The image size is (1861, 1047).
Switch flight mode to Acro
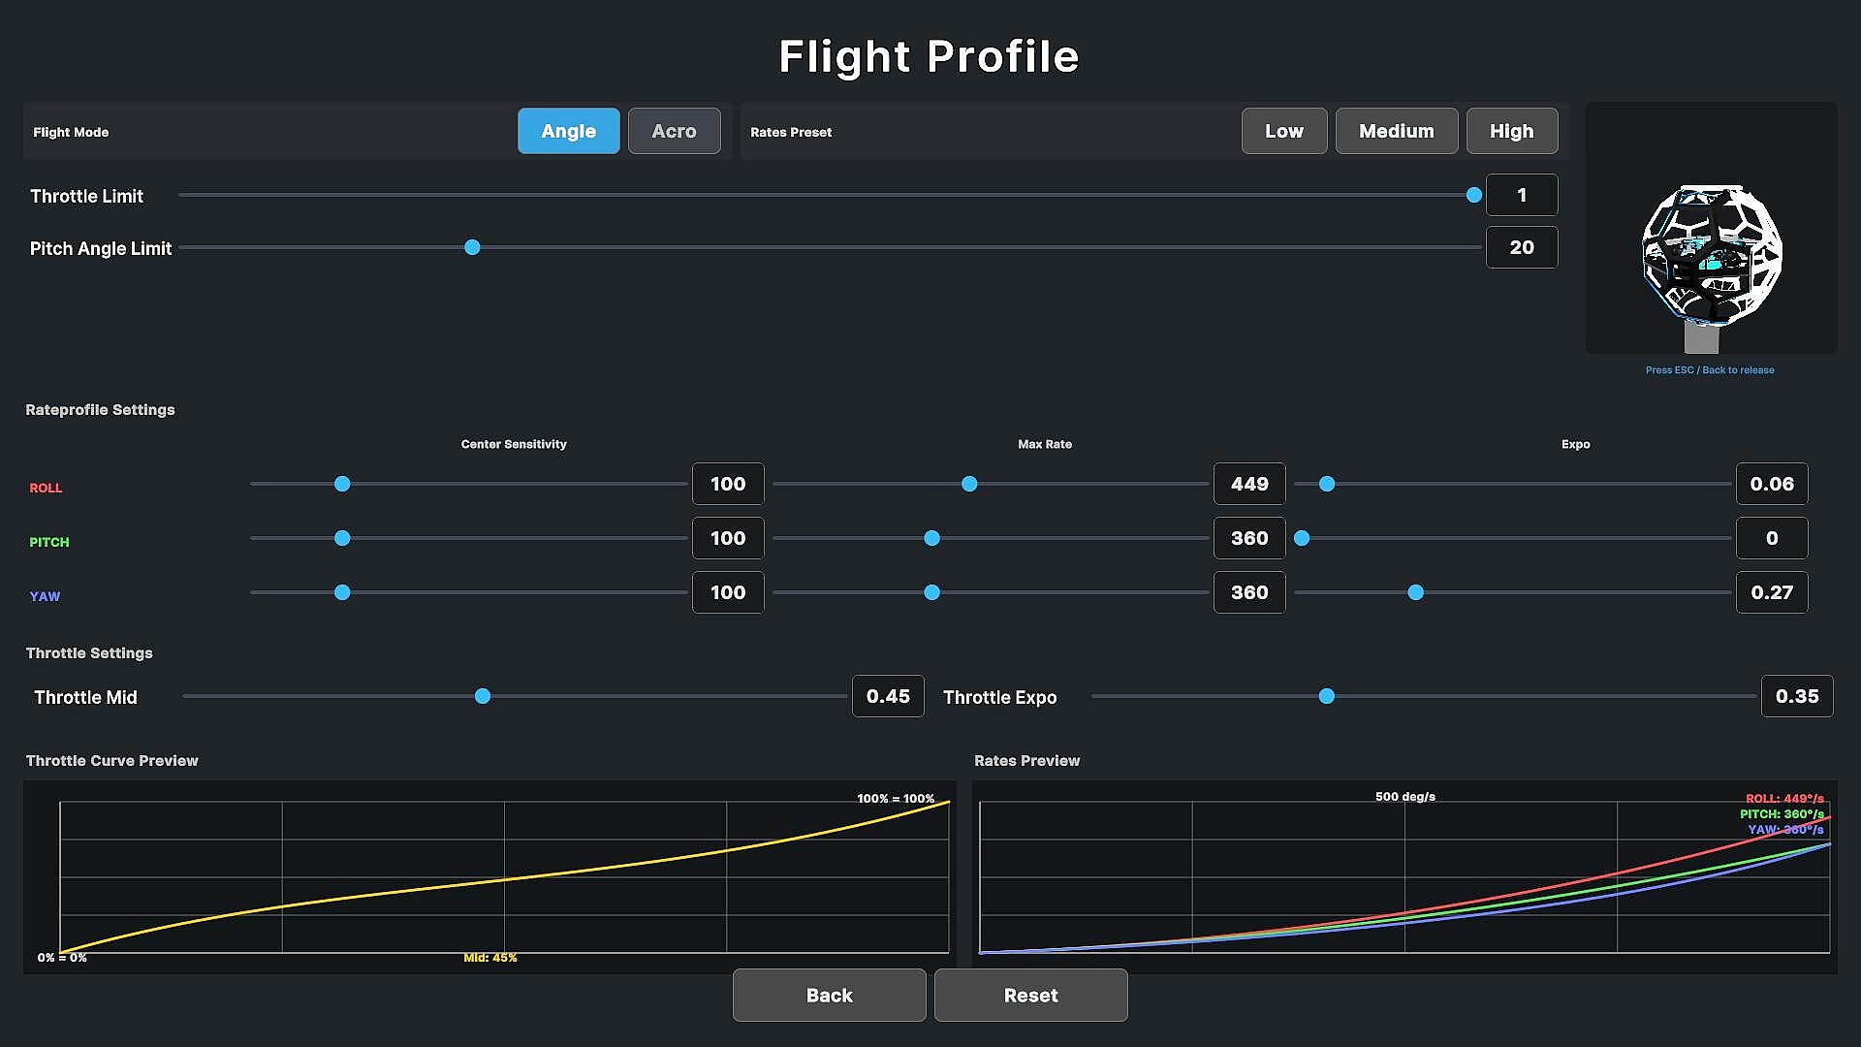pyautogui.click(x=674, y=131)
